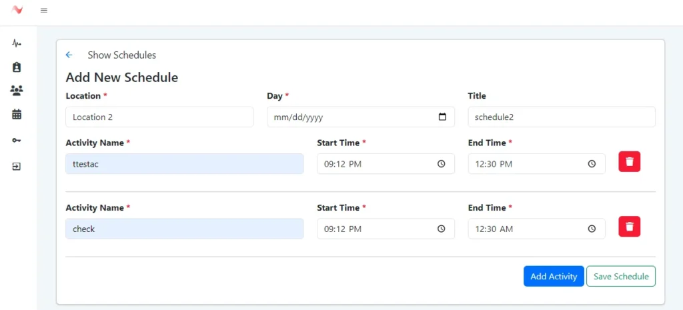Delete the check activity row
Viewport: 683px width, 310px height.
pyautogui.click(x=630, y=227)
